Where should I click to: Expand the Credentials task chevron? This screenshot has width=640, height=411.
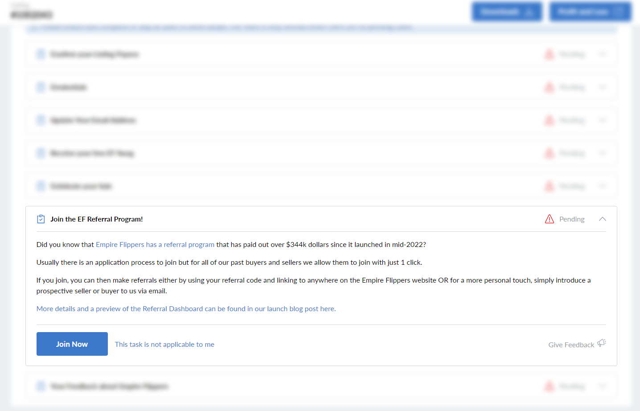[603, 87]
